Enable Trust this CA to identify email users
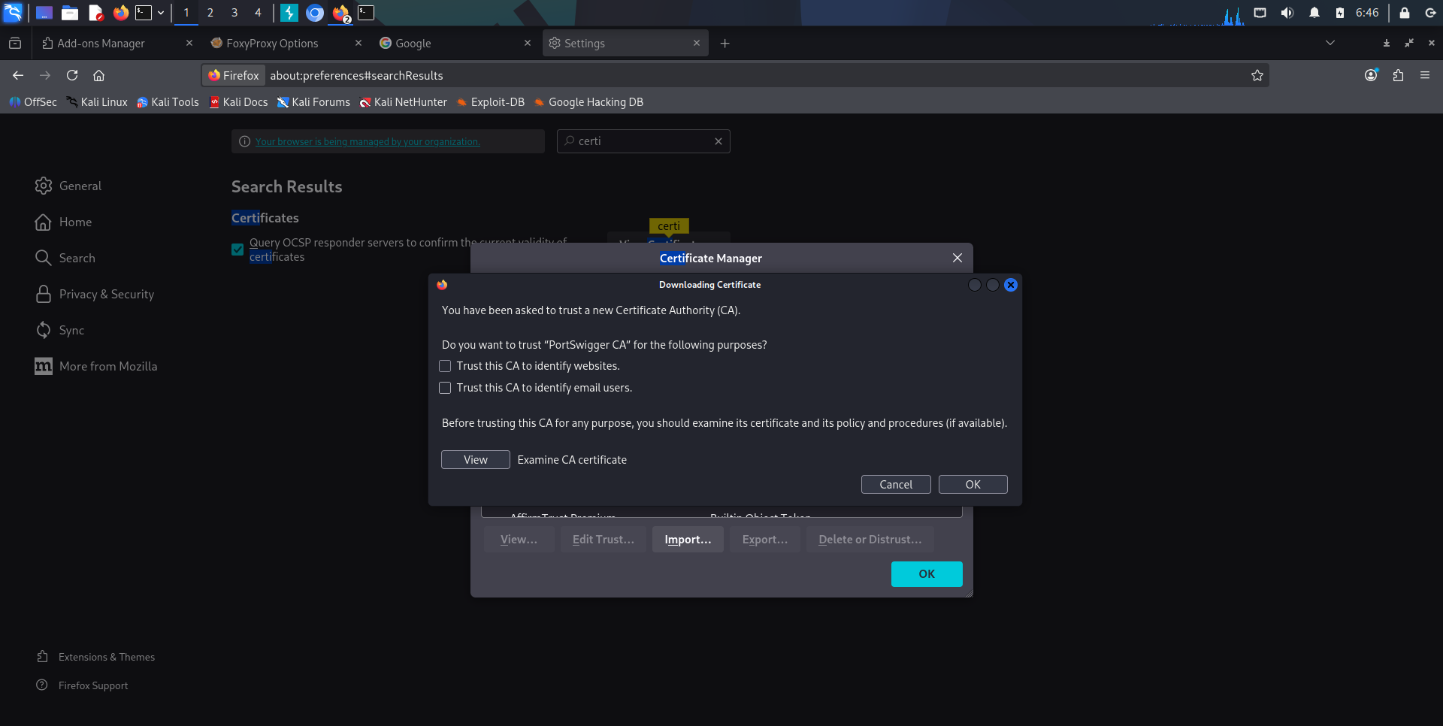1443x726 pixels. click(x=445, y=388)
